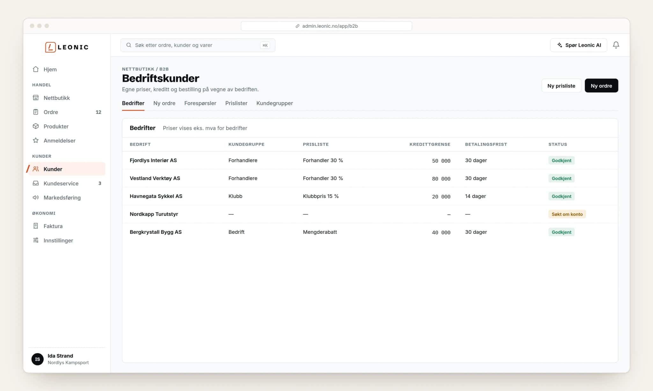Click the 80 000 credit limit value

[441, 178]
